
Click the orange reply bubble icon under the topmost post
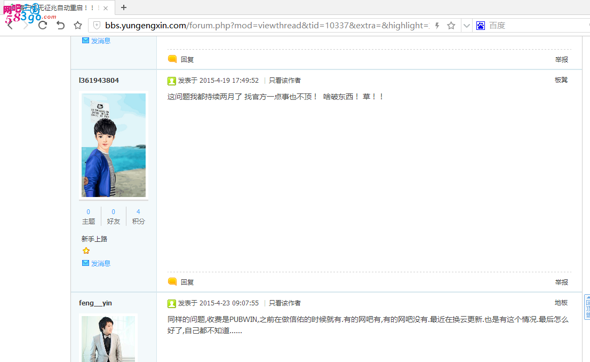(172, 59)
